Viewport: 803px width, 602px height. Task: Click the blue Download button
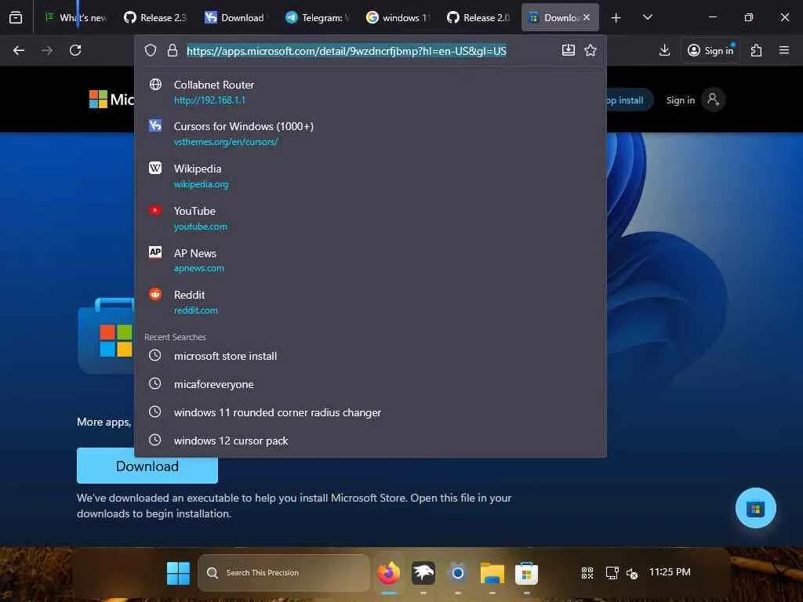click(x=147, y=466)
